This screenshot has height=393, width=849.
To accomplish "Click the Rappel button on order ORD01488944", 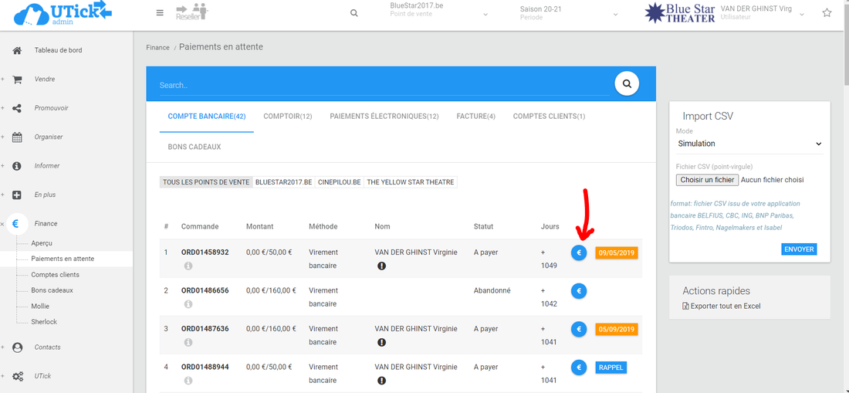I will (611, 368).
